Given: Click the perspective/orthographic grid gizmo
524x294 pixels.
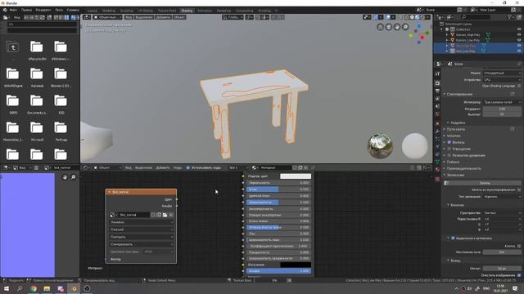Looking at the screenshot, I should (380, 27).
